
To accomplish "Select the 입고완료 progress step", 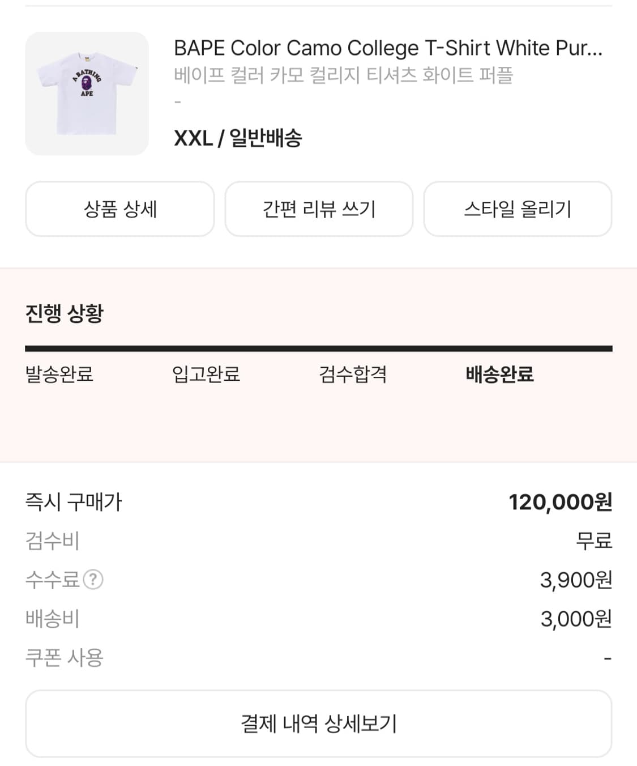I will click(x=206, y=375).
